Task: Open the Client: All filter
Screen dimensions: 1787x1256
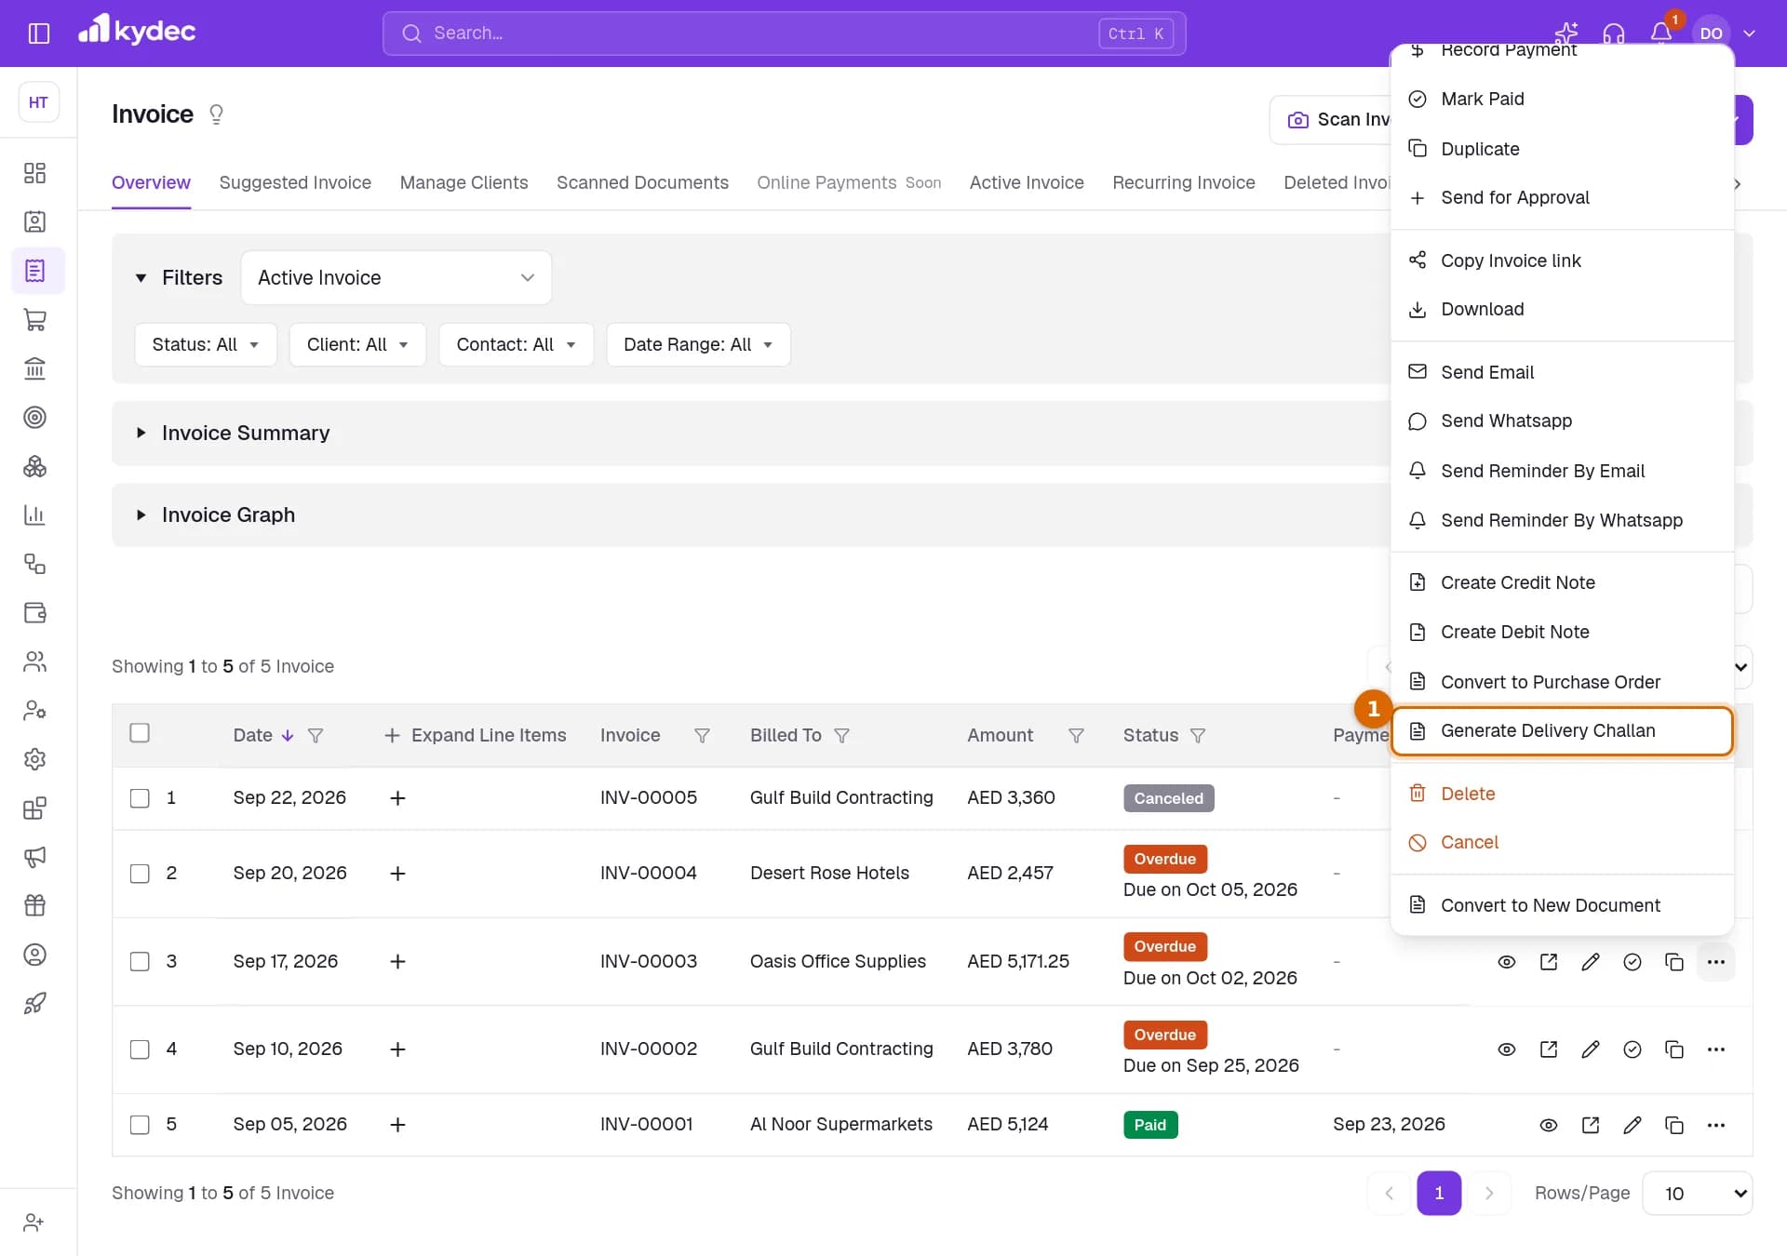Action: (x=357, y=344)
